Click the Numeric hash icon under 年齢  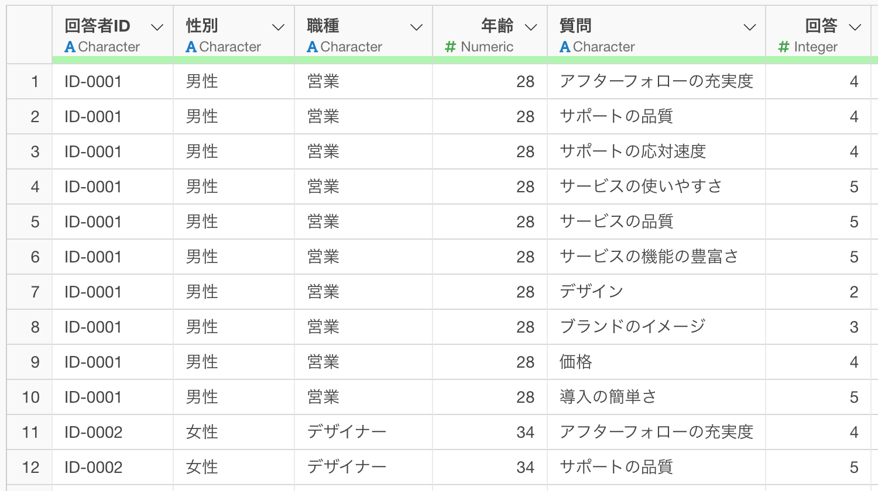450,47
